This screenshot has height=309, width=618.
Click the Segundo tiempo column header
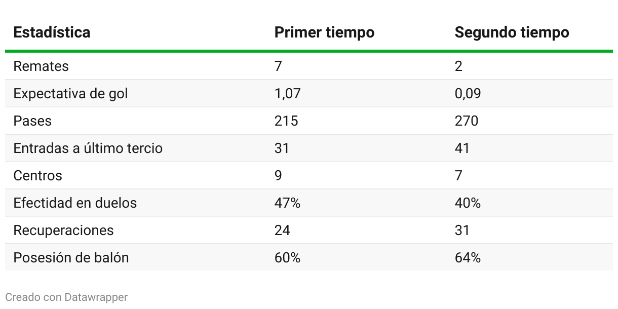pyautogui.click(x=512, y=32)
